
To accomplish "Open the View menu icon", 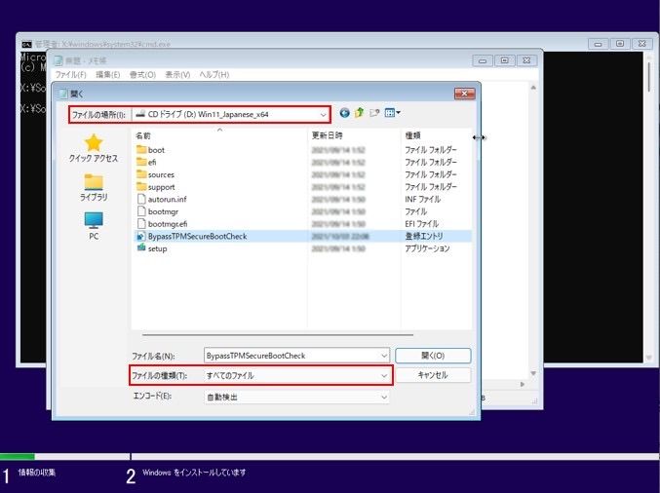I will (392, 114).
